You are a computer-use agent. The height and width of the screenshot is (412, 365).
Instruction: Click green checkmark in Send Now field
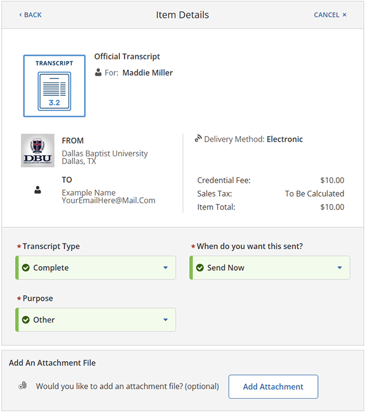[200, 268]
